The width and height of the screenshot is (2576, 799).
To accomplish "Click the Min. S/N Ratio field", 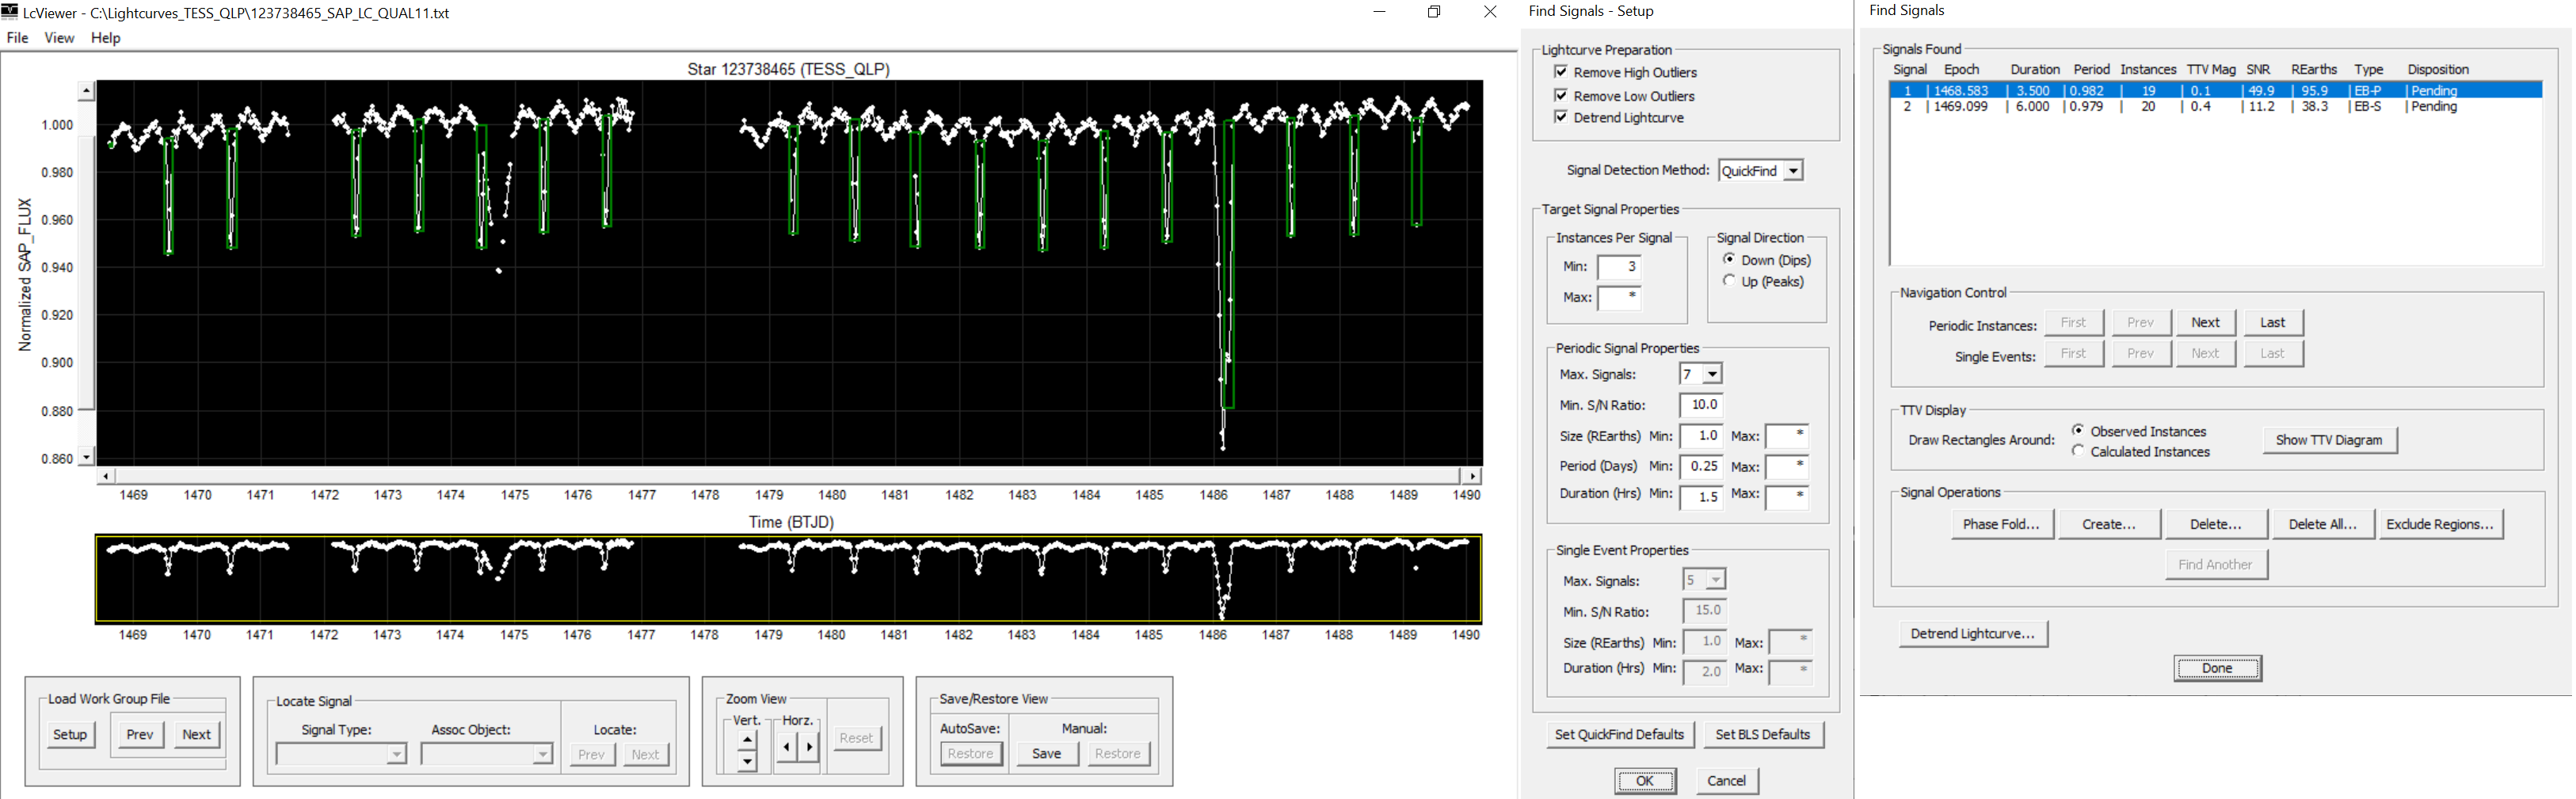I will point(1702,405).
